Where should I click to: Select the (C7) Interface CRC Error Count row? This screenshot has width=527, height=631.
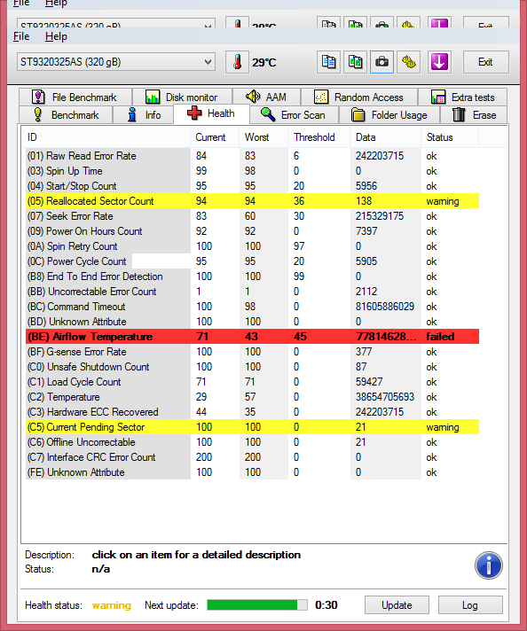coord(253,457)
